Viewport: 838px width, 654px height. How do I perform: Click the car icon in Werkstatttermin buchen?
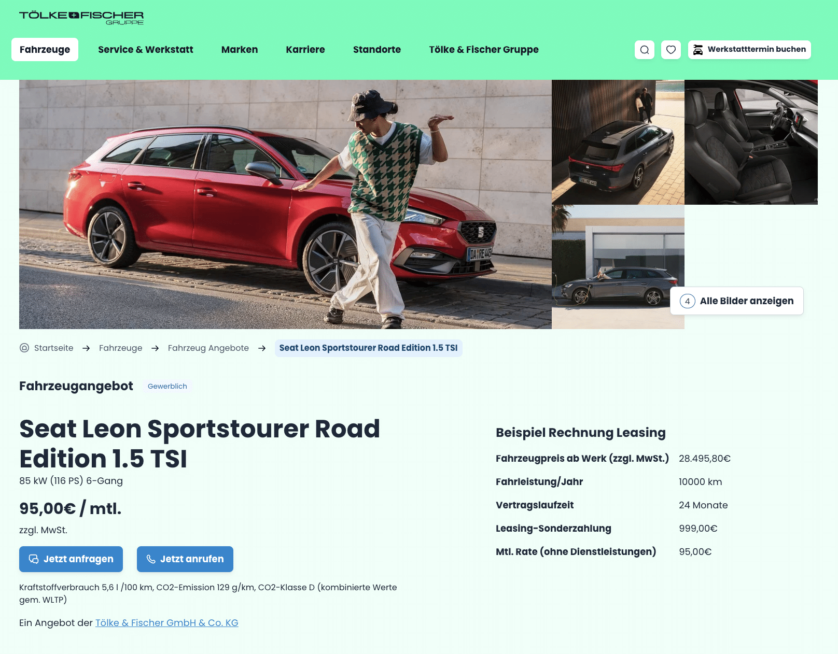(x=698, y=50)
